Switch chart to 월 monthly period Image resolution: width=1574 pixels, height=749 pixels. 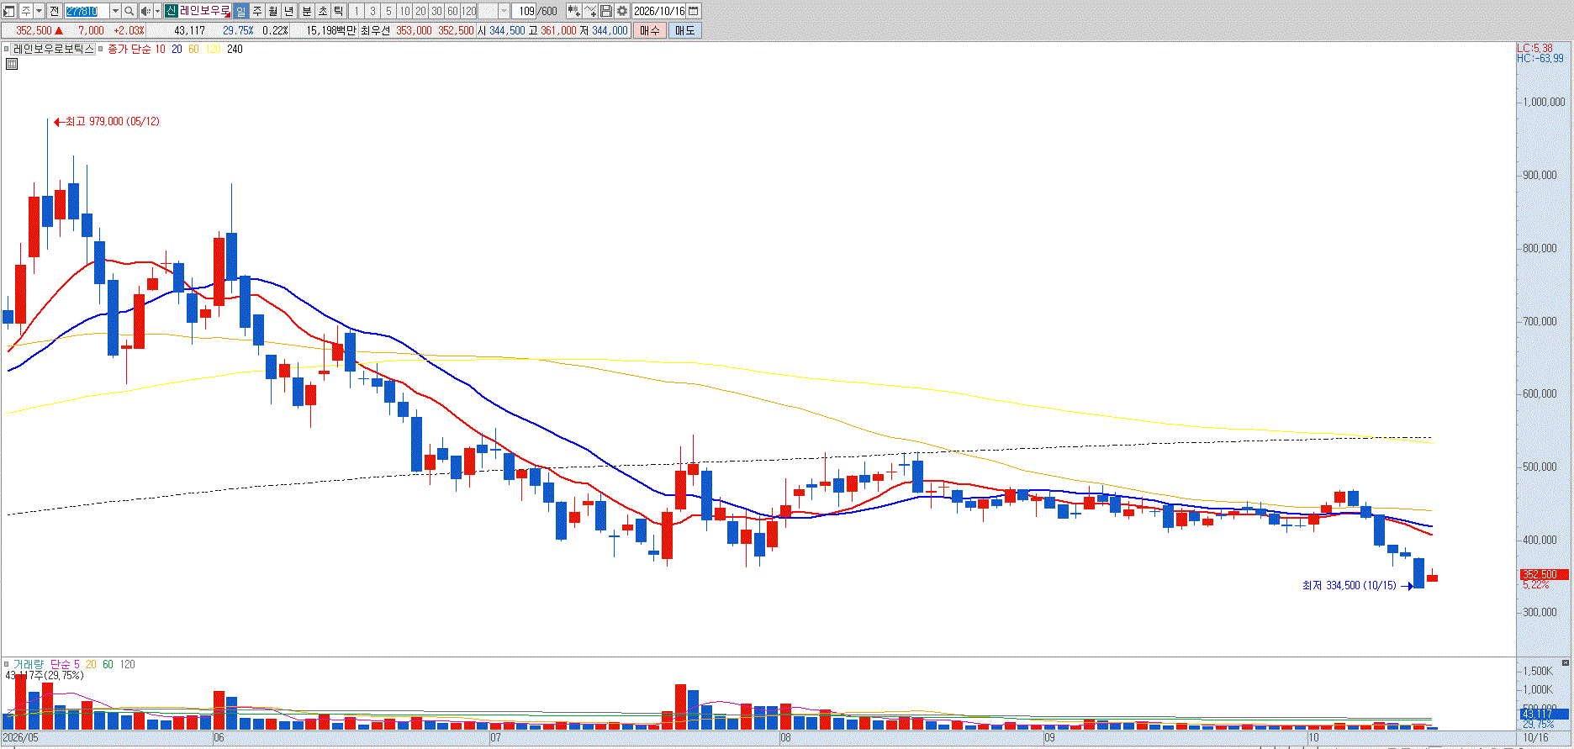pyautogui.click(x=273, y=11)
